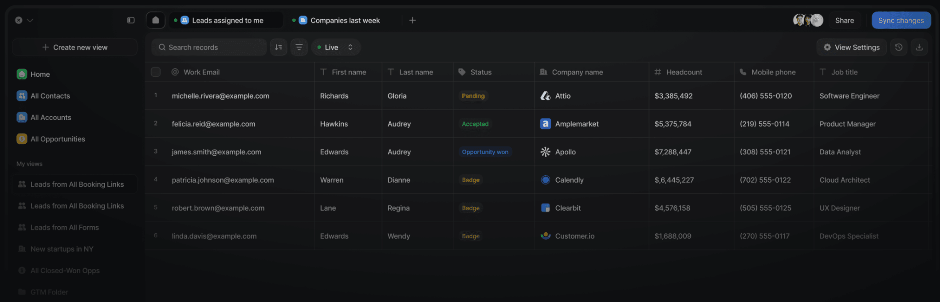Screen dimensions: 940x302
Task: Click the Apollo company logo
Action: pos(545,152)
